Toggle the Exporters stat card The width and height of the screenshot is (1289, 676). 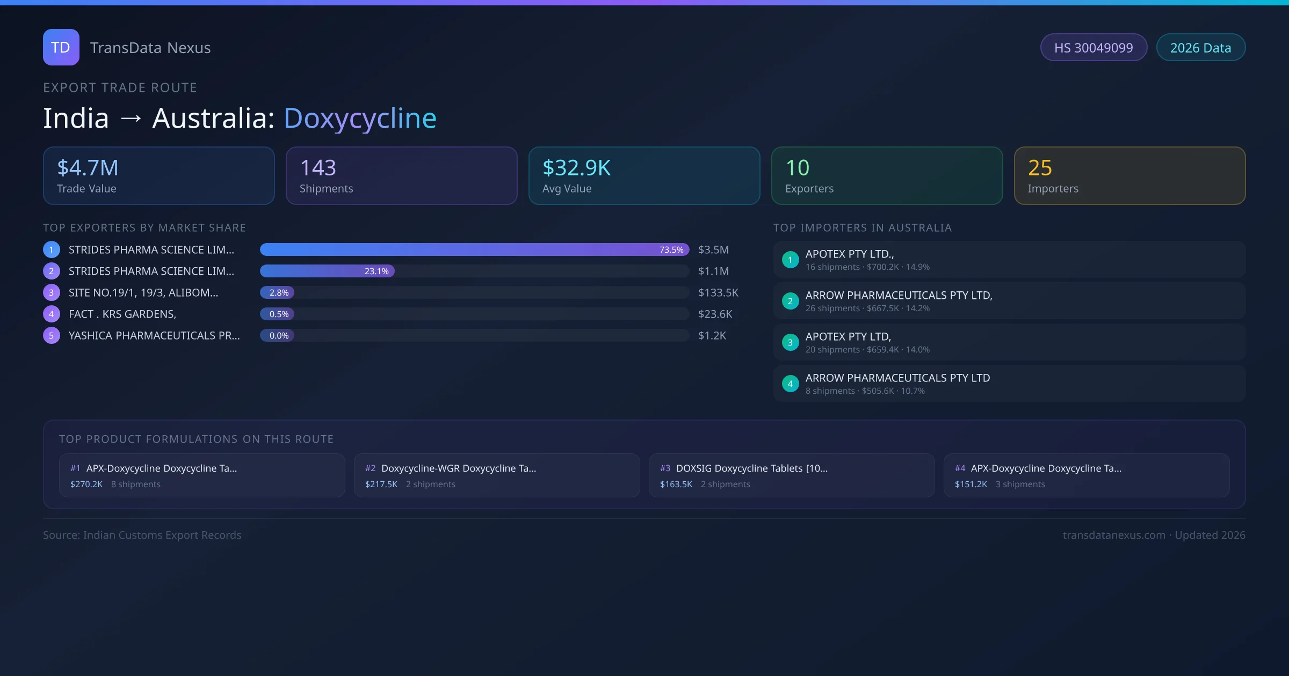887,175
